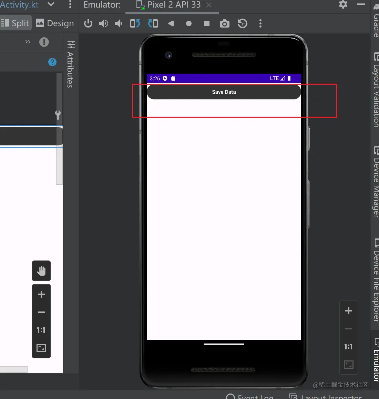Take emulator screenshot with camera icon
379x399 pixels.
pos(225,24)
